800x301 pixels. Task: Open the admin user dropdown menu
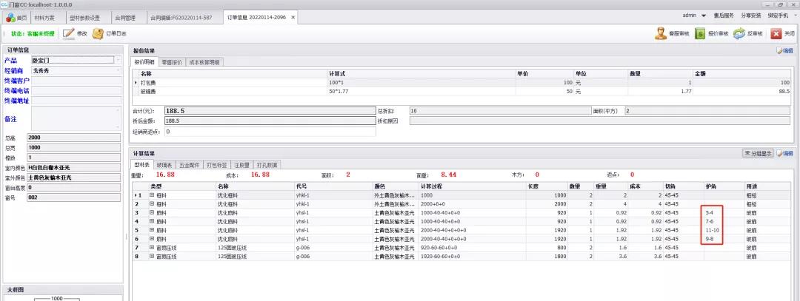pos(703,16)
